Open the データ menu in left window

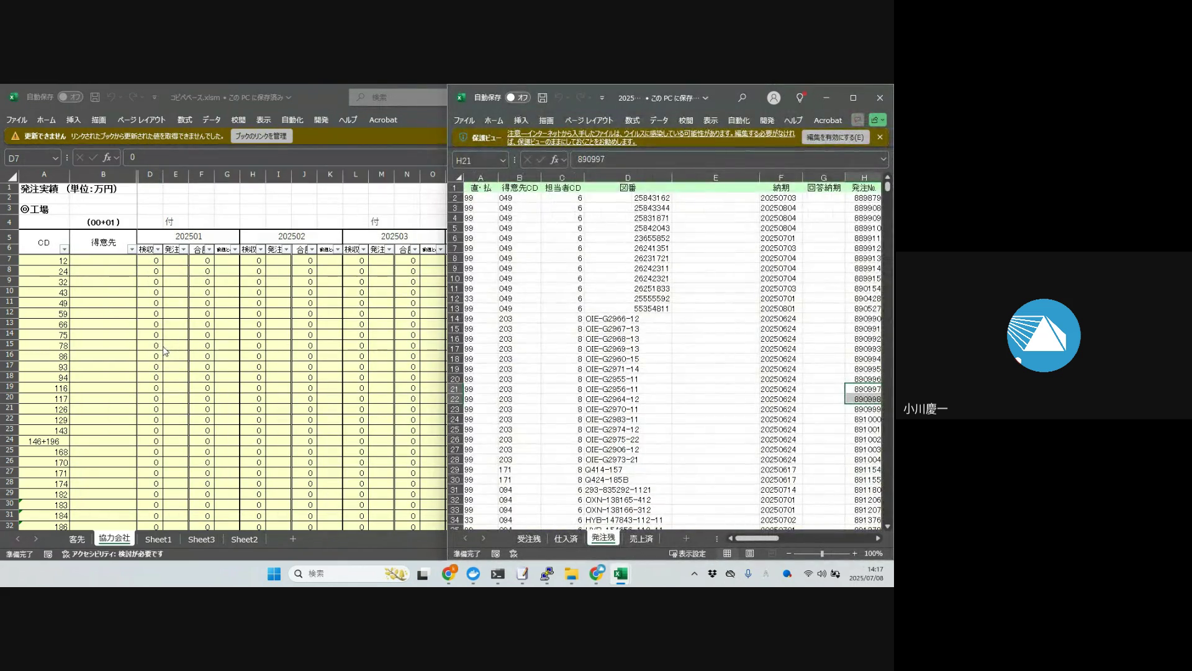[x=211, y=120]
